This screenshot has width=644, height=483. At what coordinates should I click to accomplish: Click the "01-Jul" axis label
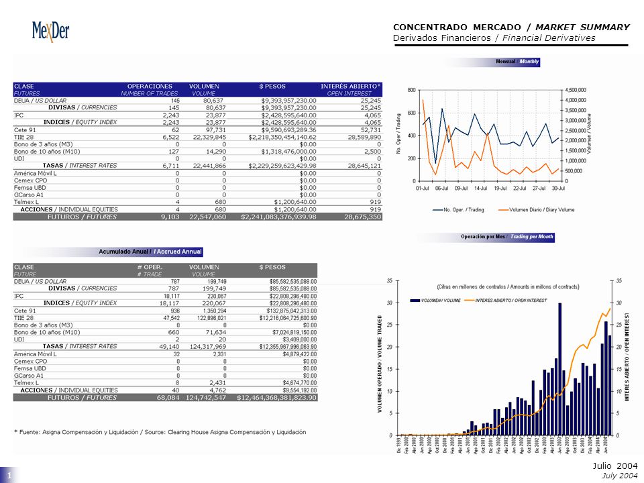point(422,188)
